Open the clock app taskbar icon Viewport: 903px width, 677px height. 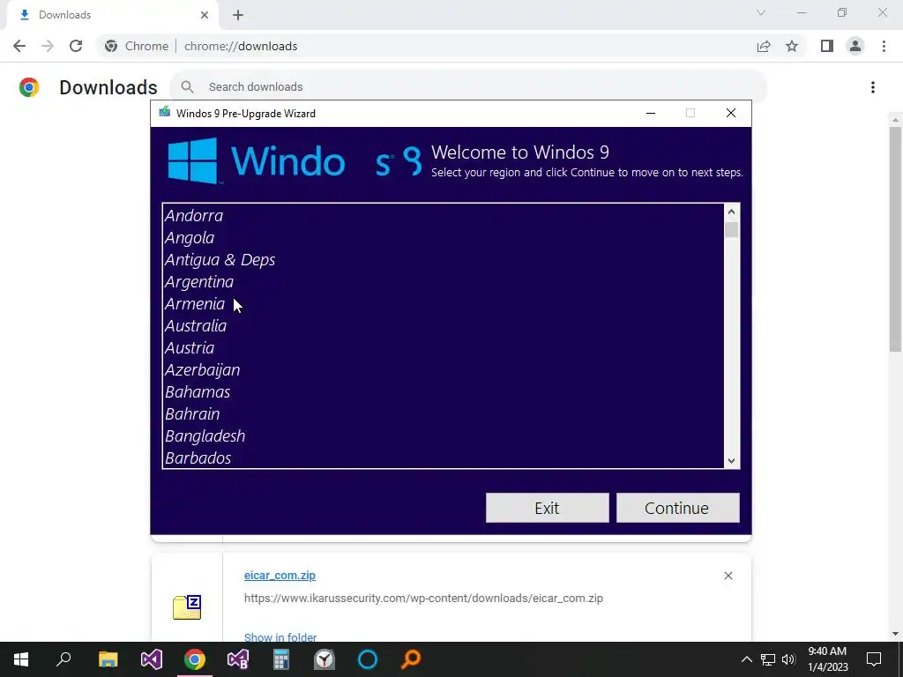325,659
